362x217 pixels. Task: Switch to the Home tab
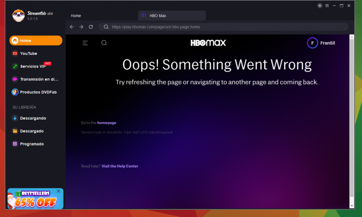(76, 16)
